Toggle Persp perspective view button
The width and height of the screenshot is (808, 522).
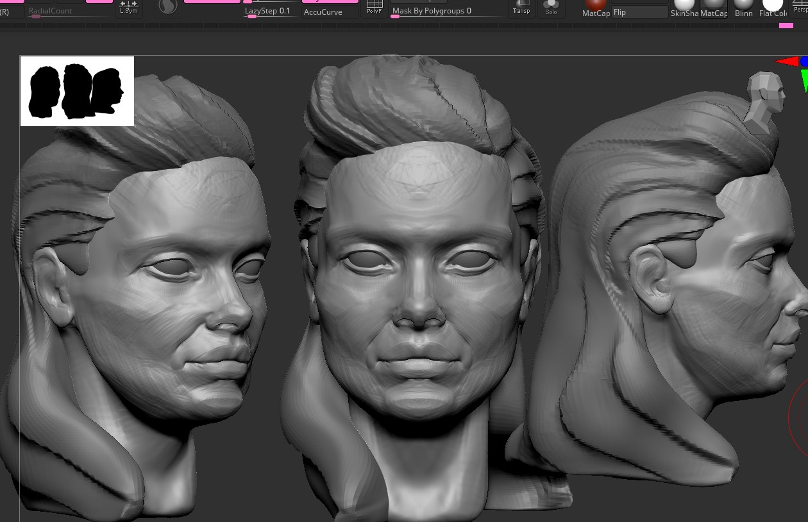tap(800, 8)
